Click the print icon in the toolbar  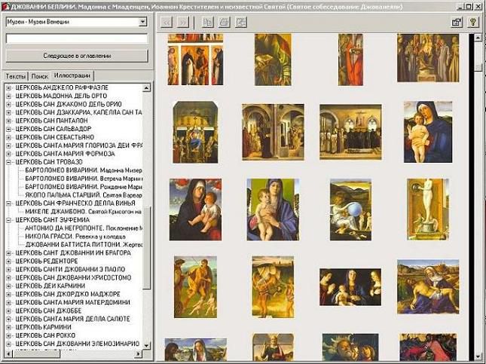coord(225,23)
